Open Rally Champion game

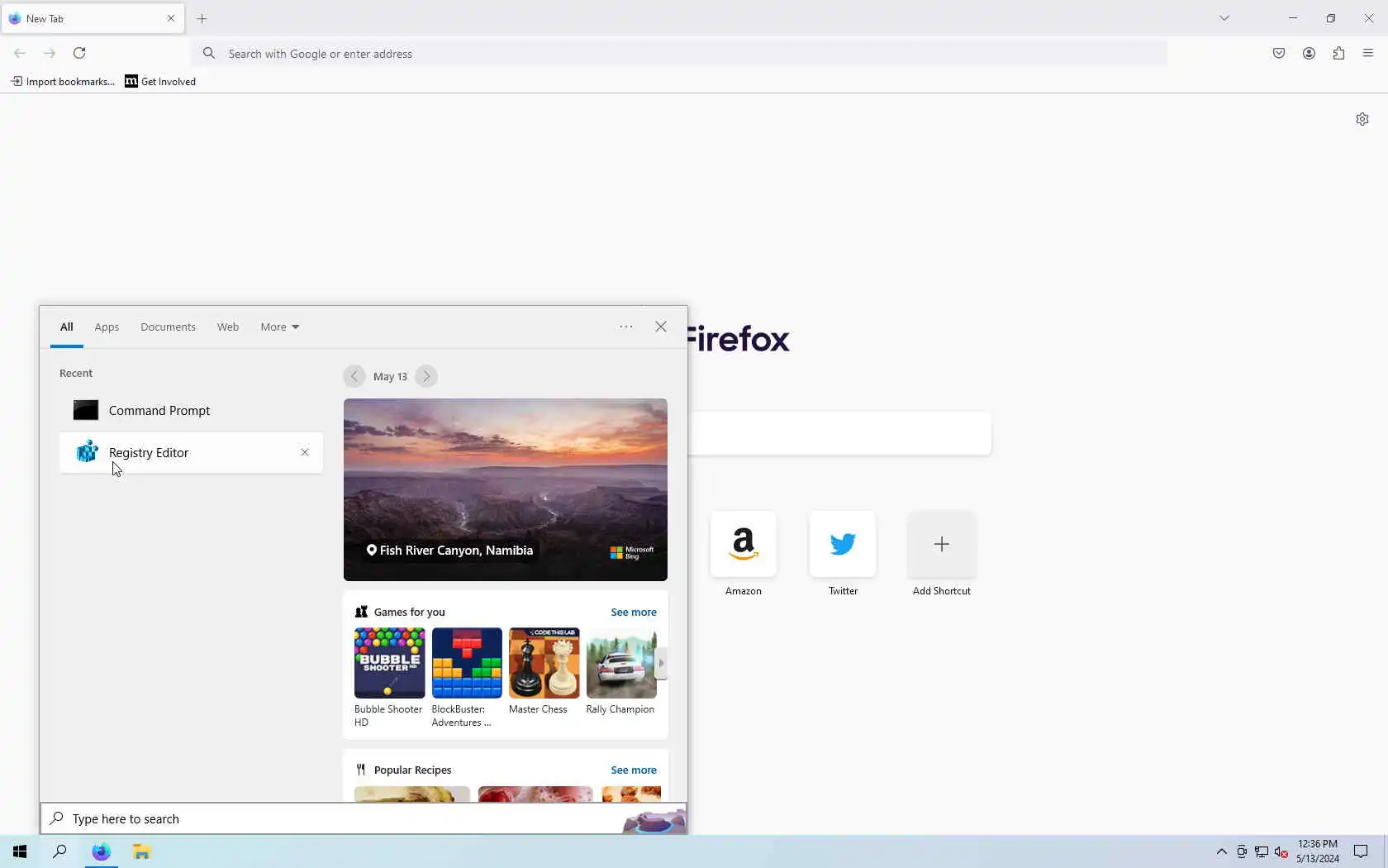(x=621, y=671)
